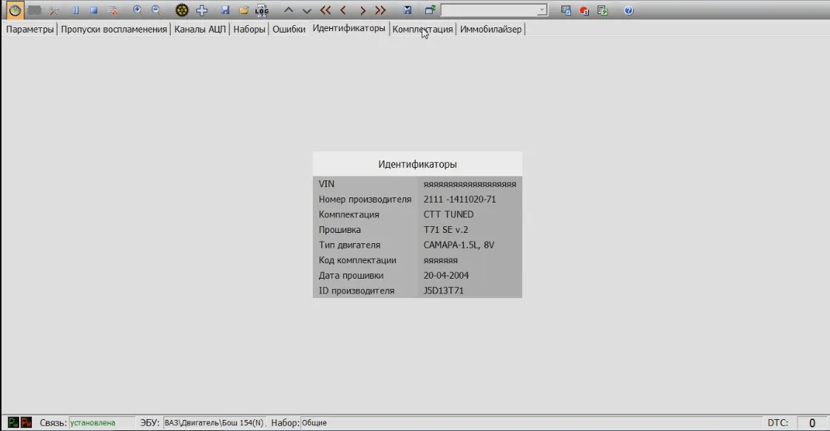Click the VIN value row
The image size is (830, 431).
pyautogui.click(x=470, y=184)
